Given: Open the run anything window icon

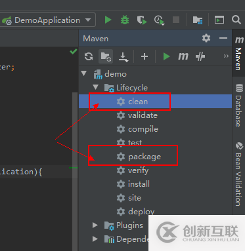Looking at the screenshot, I should tap(219, 20).
